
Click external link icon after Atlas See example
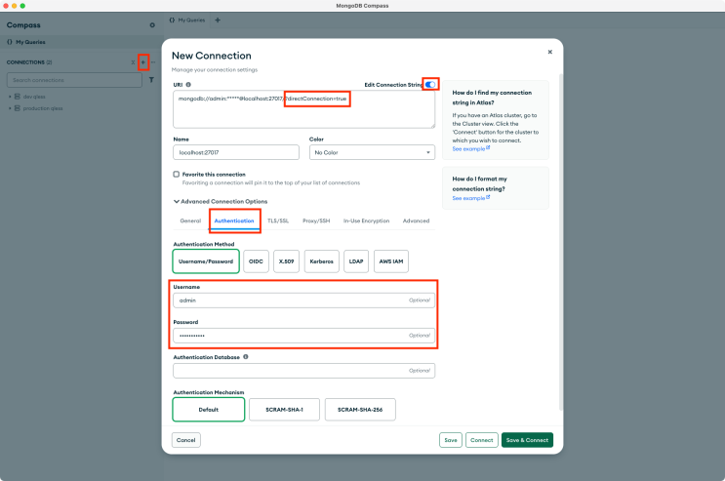[488, 147]
